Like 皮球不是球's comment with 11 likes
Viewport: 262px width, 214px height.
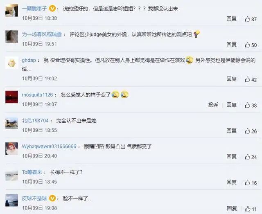coord(251,209)
